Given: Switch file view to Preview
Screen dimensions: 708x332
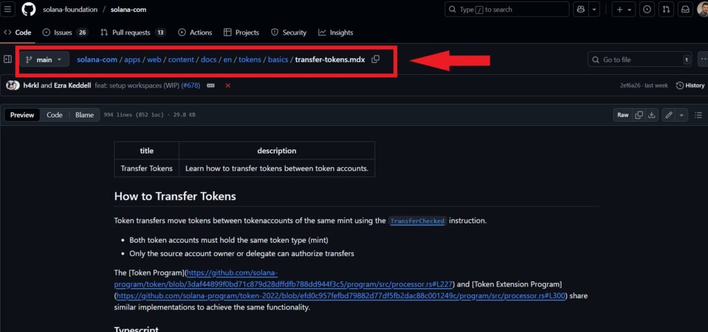Looking at the screenshot, I should coord(22,115).
